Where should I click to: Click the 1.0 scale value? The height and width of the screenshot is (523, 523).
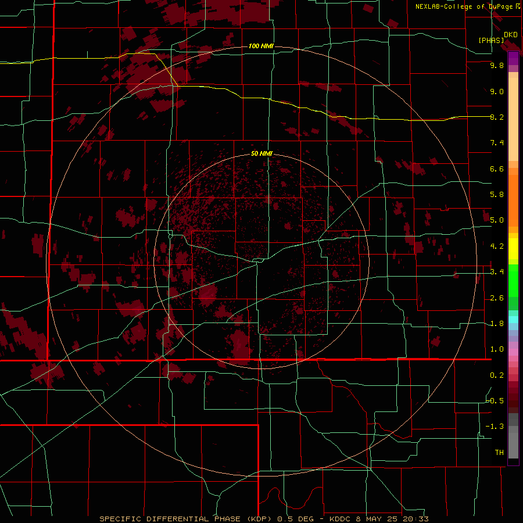pos(497,349)
